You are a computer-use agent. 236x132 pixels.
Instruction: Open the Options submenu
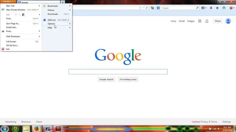click(x=51, y=24)
